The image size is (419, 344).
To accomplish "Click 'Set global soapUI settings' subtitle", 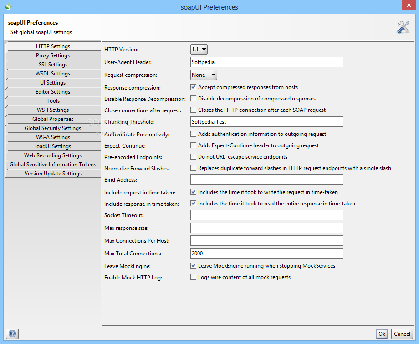I will (41, 32).
